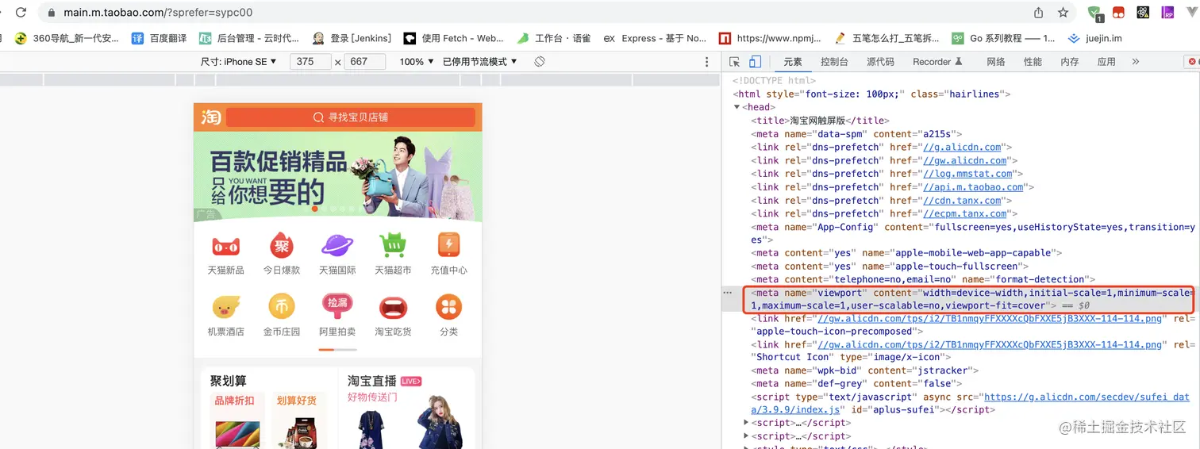This screenshot has height=449, width=1200.
Task: Open the purple RP extension icon
Action: click(x=1167, y=13)
